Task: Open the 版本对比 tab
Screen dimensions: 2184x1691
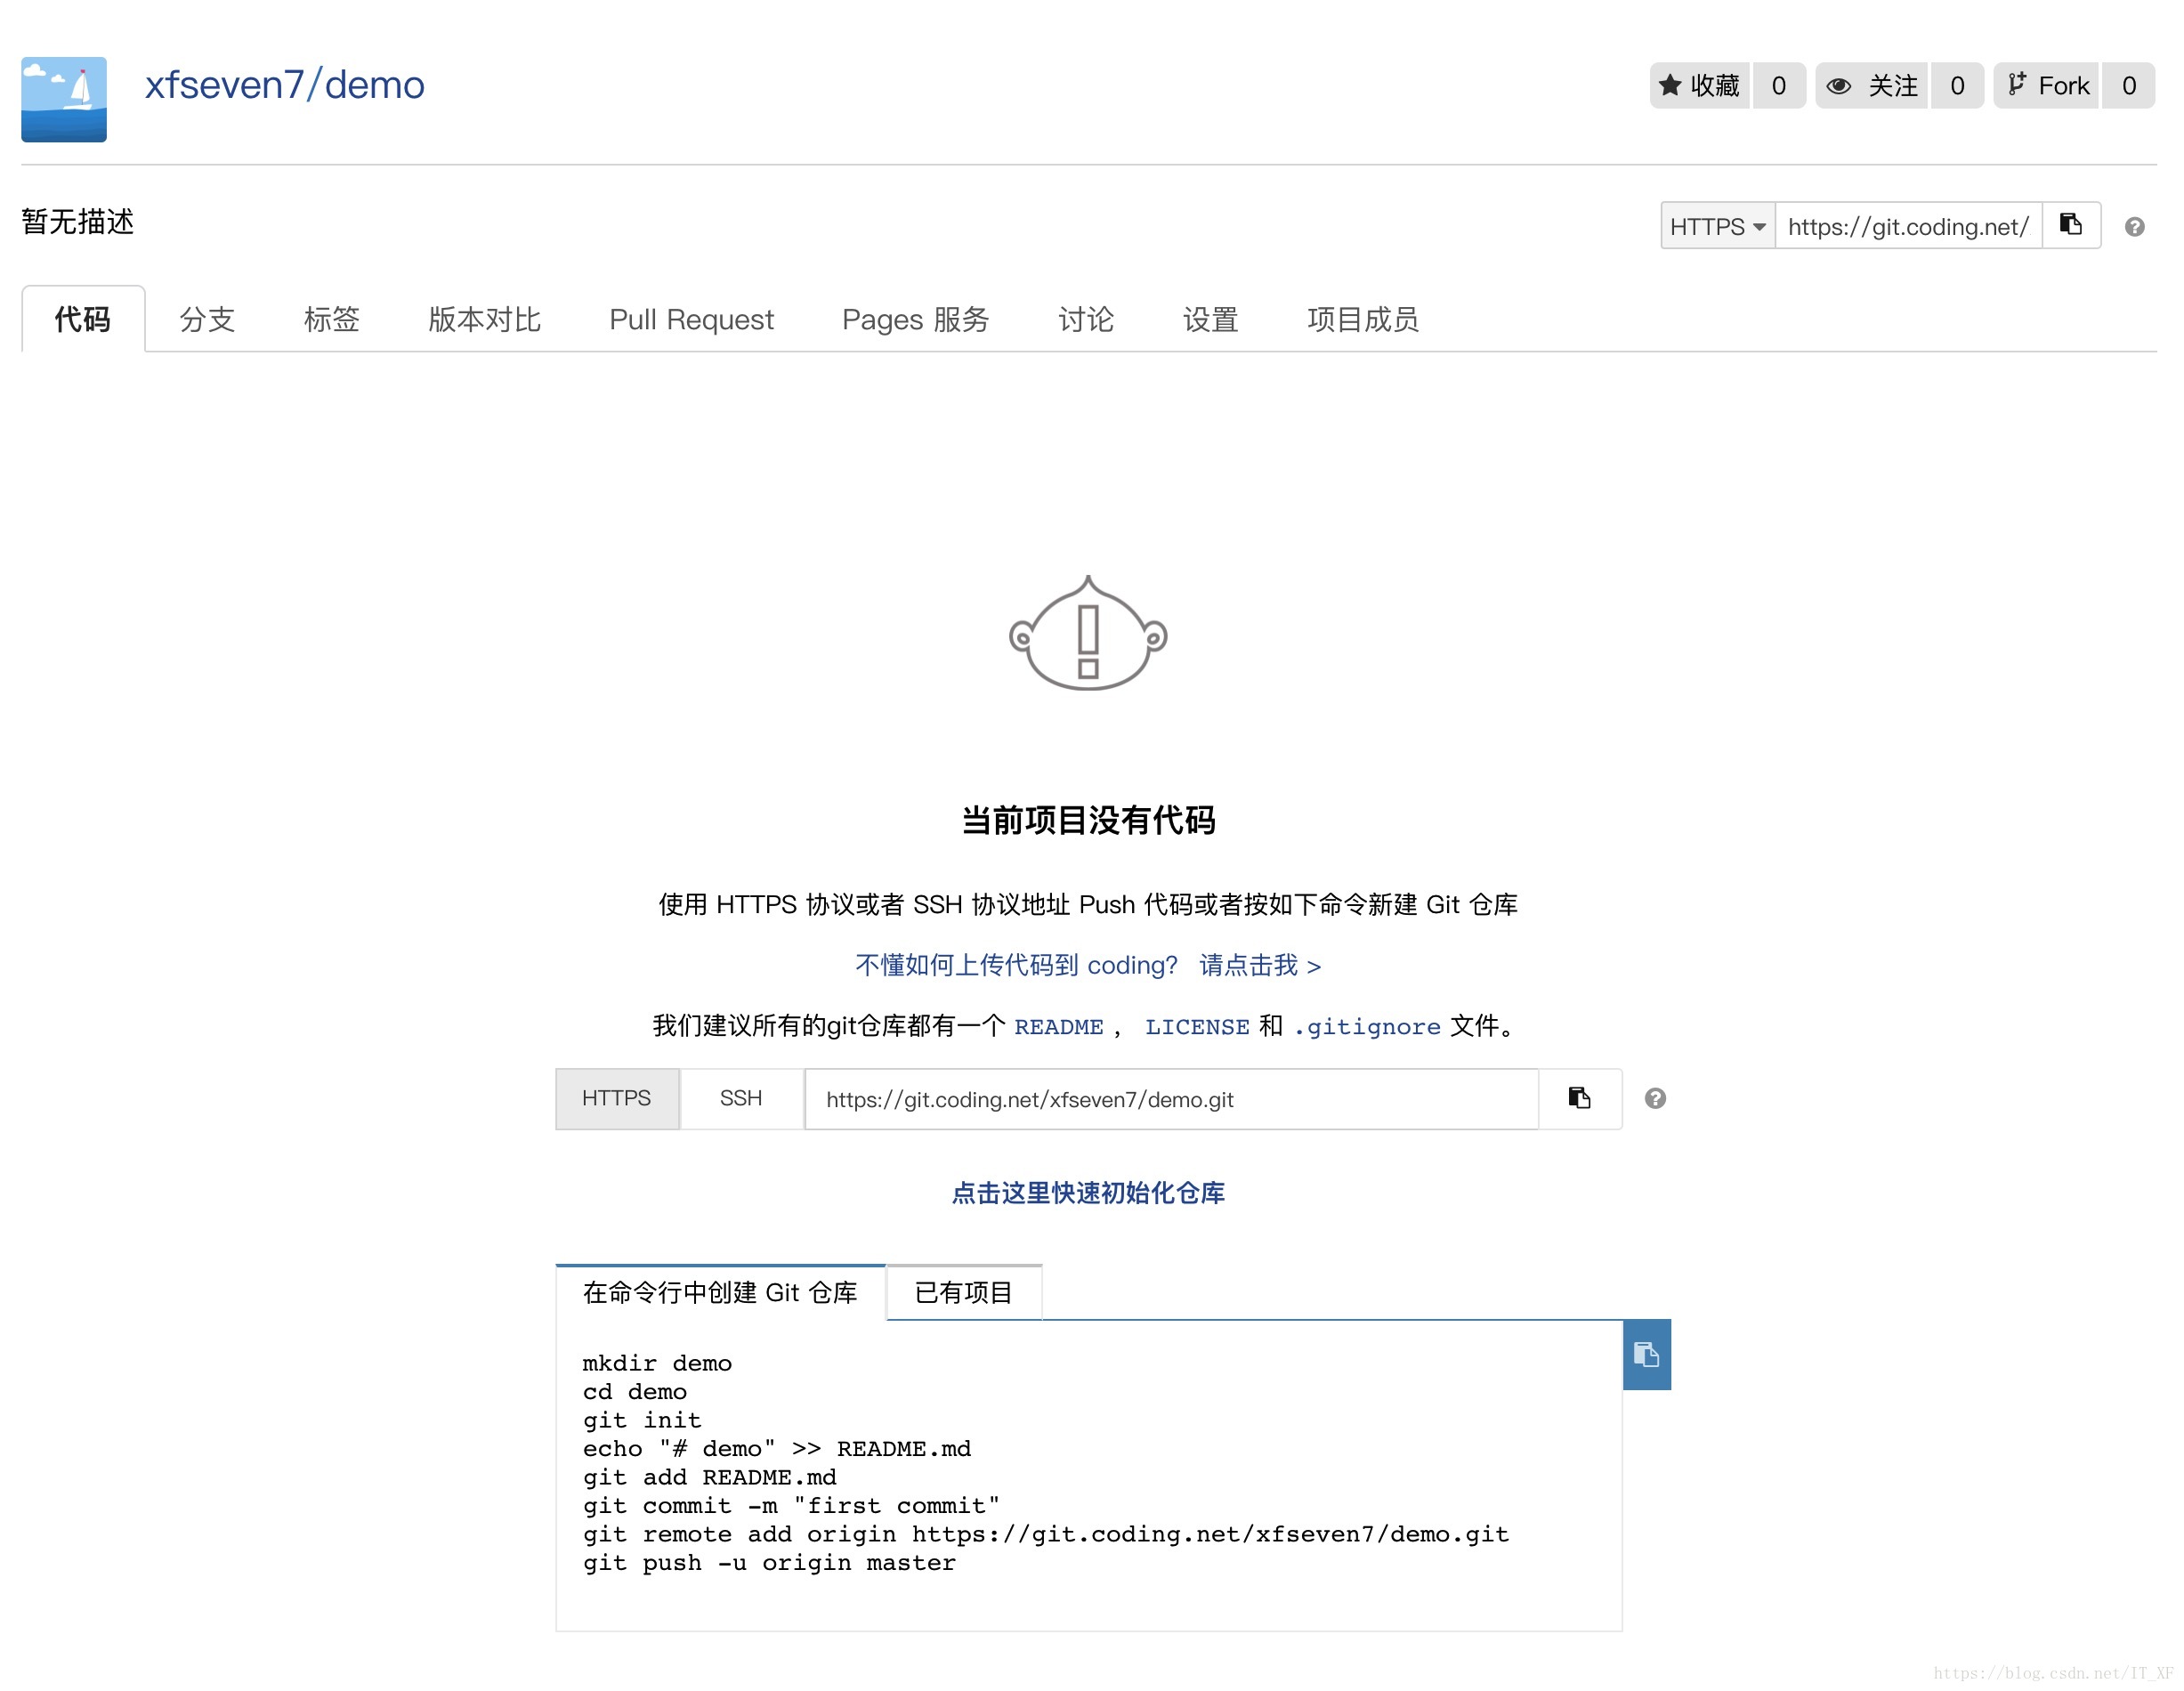Action: pos(484,319)
